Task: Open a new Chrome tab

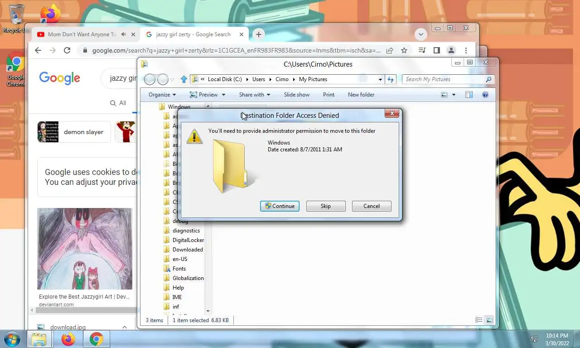Action: coord(258,34)
